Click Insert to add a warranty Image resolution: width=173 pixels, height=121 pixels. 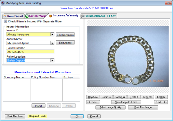[38, 106]
